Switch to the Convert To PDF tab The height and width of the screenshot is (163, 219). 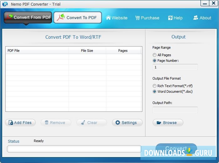[x=78, y=17]
